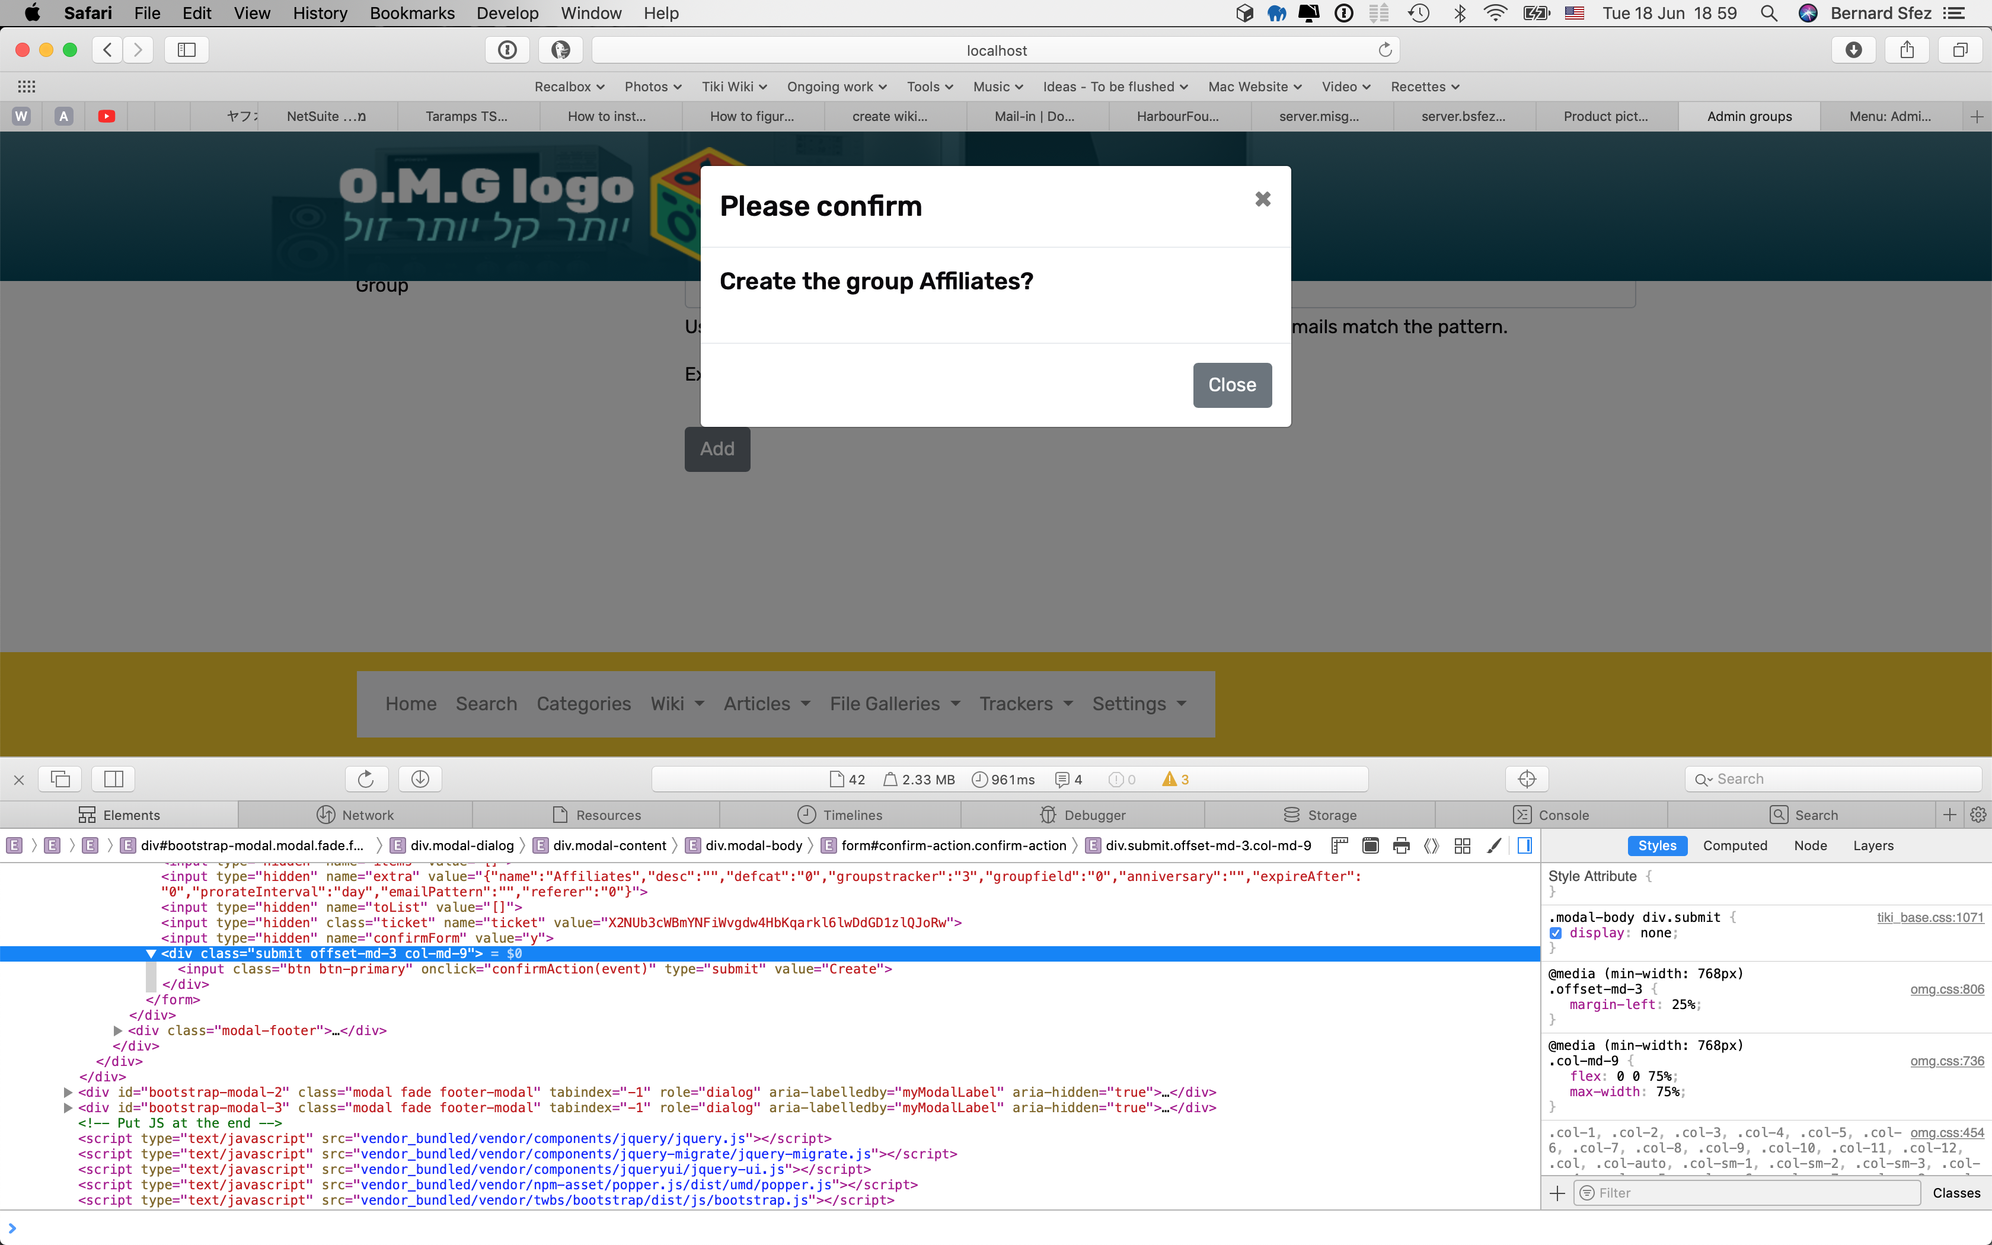The height and width of the screenshot is (1245, 1992).
Task: Open the 1Password toolbar extension
Action: (x=507, y=50)
